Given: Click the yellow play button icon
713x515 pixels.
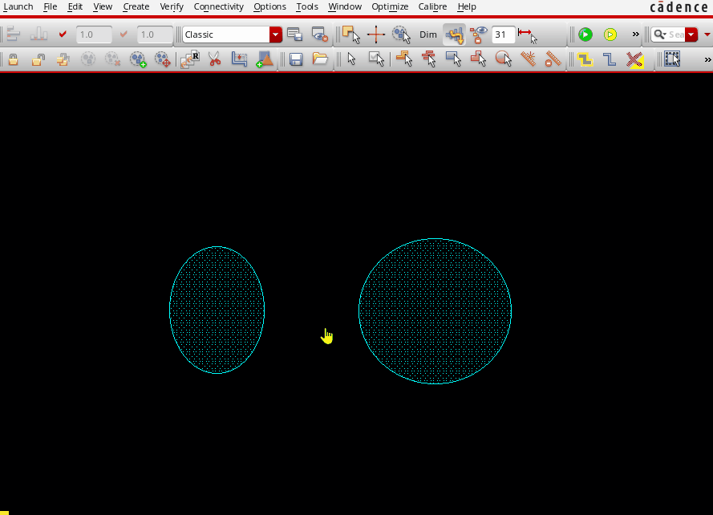Looking at the screenshot, I should coord(610,34).
